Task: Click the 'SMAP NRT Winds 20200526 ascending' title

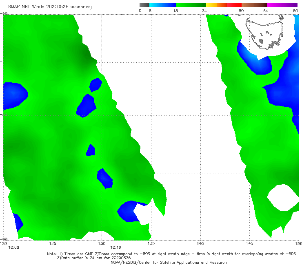Action: [50, 7]
